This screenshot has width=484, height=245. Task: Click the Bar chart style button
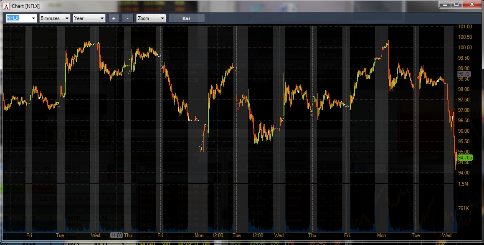tap(186, 18)
